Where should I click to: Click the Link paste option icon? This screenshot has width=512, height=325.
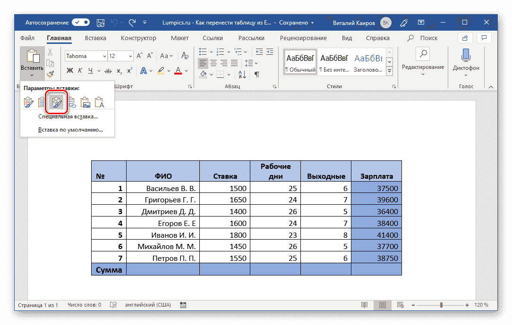pos(71,102)
